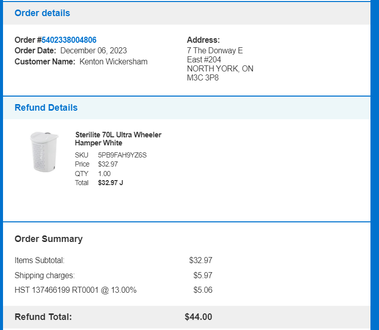Select the Sterilite 70L Ultra Wheeler Hamper title
Viewport: 379px width, 330px height.
coord(118,139)
